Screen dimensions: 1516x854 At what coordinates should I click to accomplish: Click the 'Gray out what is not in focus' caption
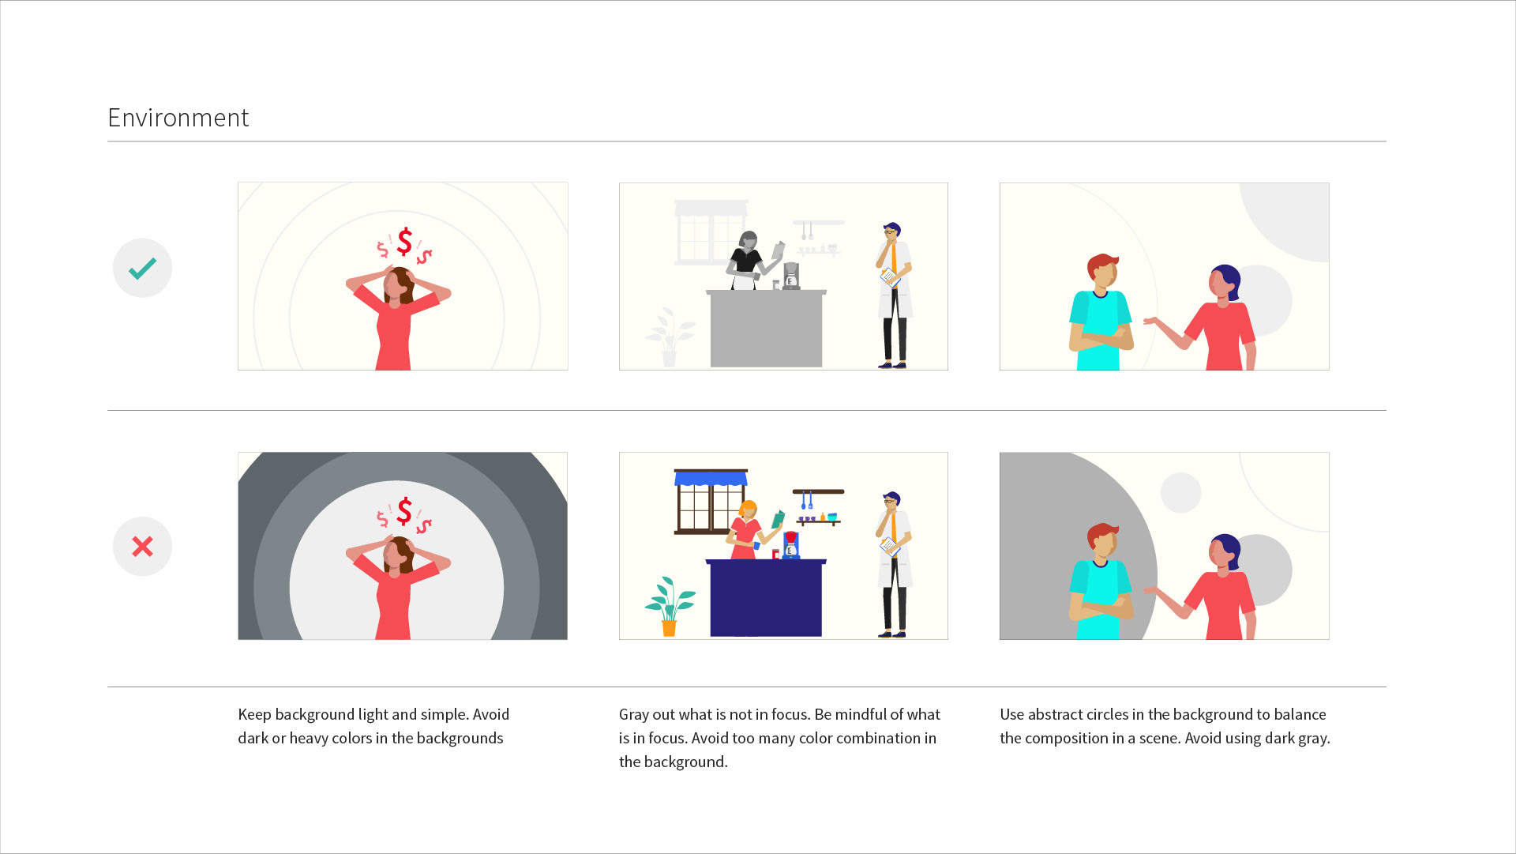[x=779, y=738]
